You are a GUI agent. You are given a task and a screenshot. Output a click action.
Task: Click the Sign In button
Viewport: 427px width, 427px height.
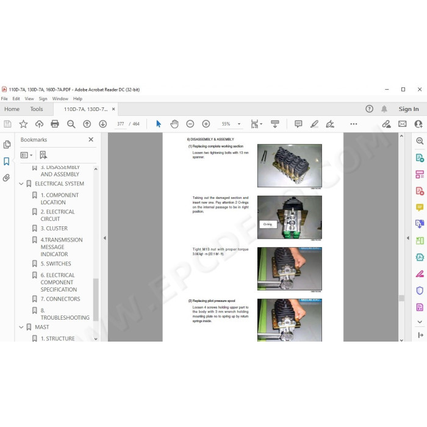[409, 109]
